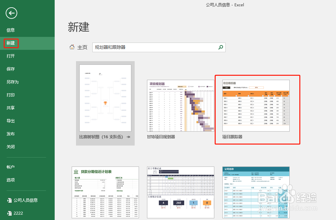Select 发布 in the sidebar
336x220 pixels.
11,134
